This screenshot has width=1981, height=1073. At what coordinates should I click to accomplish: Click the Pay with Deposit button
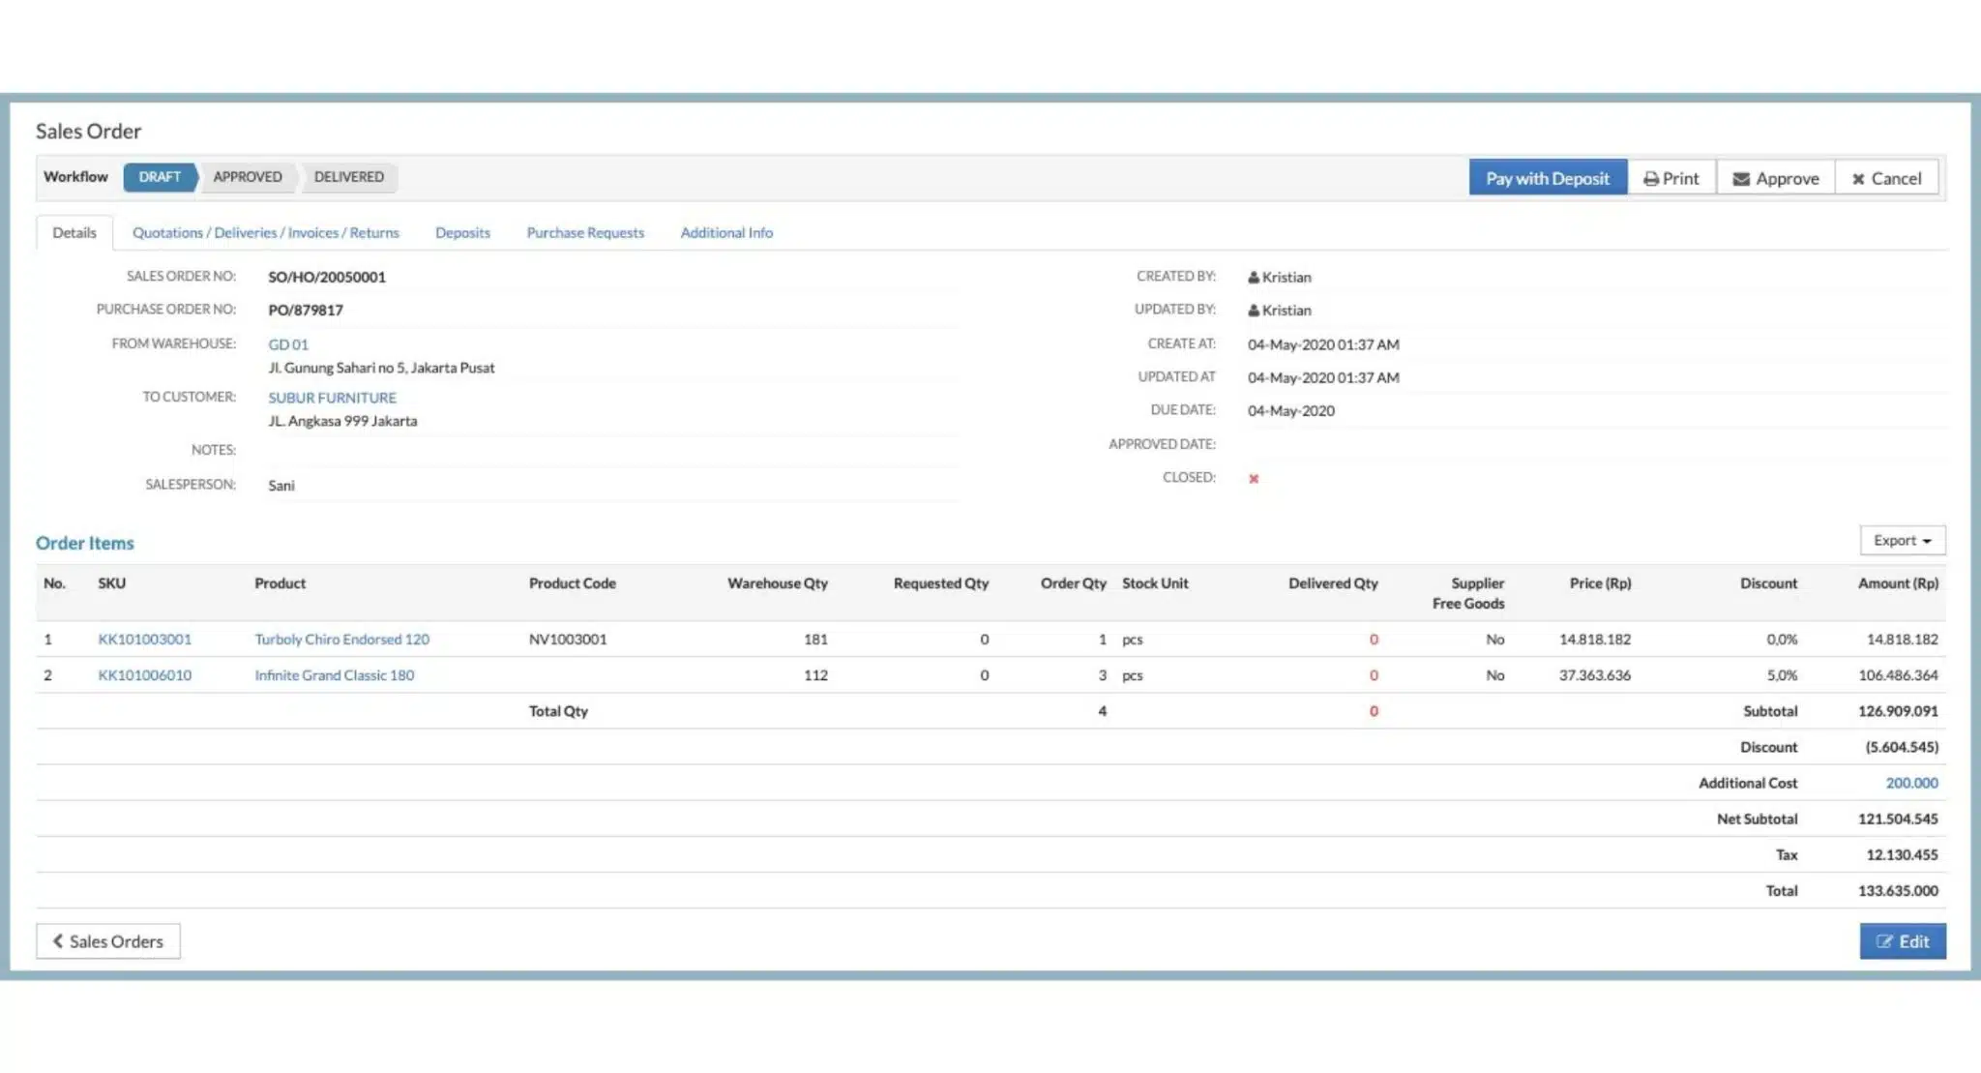(1548, 179)
